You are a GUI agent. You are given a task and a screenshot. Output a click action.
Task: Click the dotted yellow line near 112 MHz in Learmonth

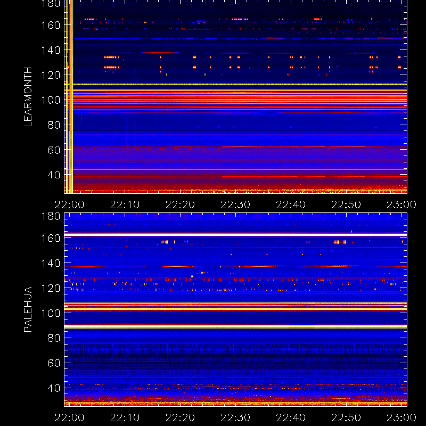235,85
